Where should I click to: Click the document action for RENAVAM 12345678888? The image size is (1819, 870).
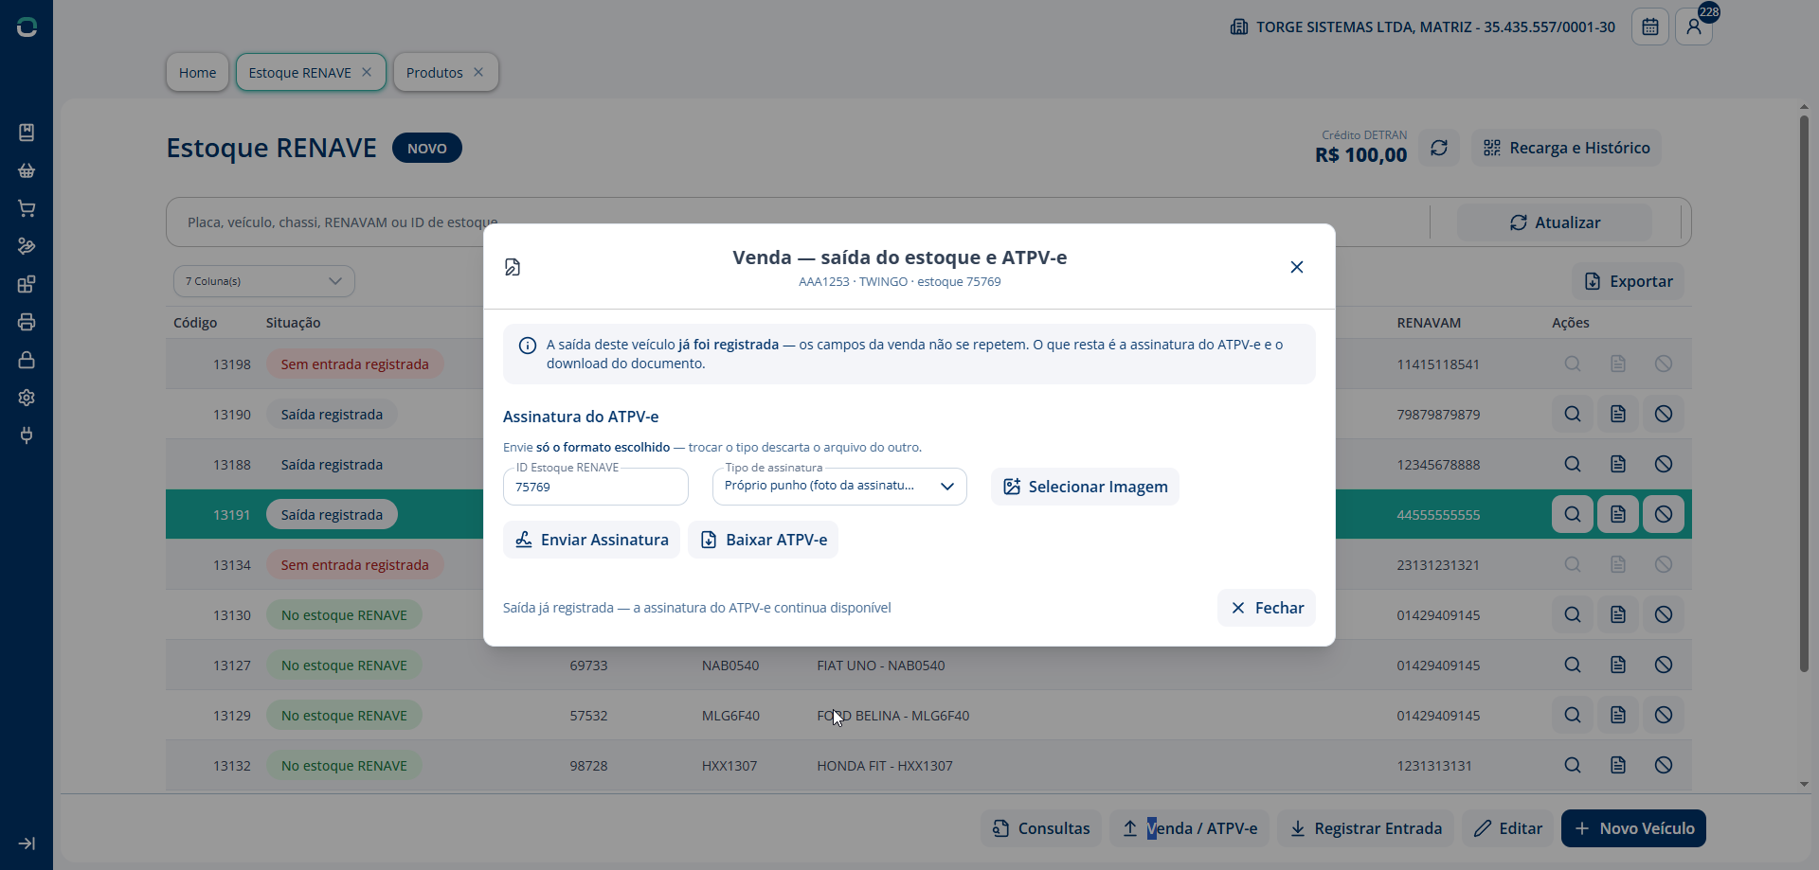1618,464
